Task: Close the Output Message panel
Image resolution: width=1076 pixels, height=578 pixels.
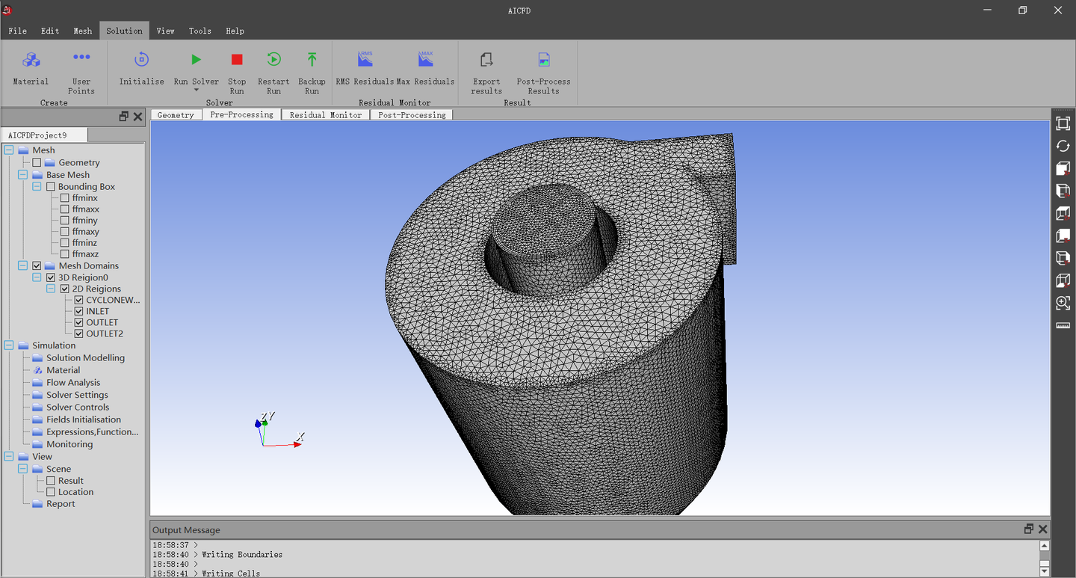Action: pyautogui.click(x=1043, y=529)
